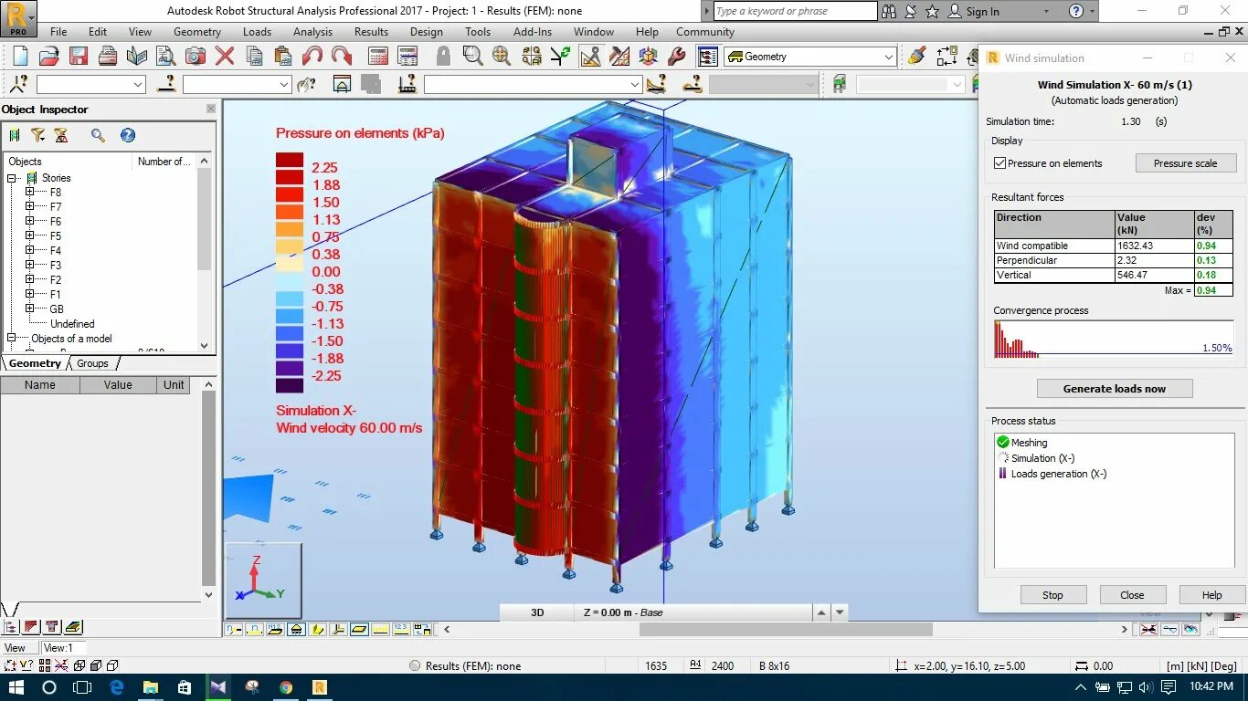Open Google Chrome from the taskbar
This screenshot has width=1248, height=701.
pyautogui.click(x=286, y=686)
